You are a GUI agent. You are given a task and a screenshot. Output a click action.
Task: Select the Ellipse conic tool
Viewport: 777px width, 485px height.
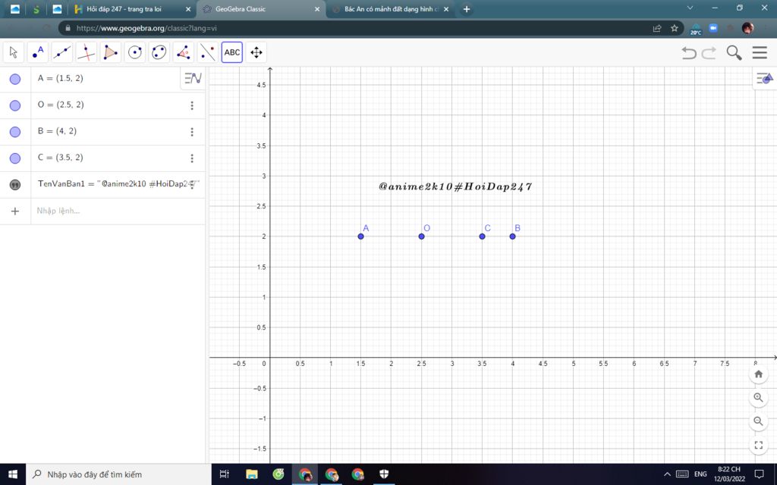pos(159,52)
